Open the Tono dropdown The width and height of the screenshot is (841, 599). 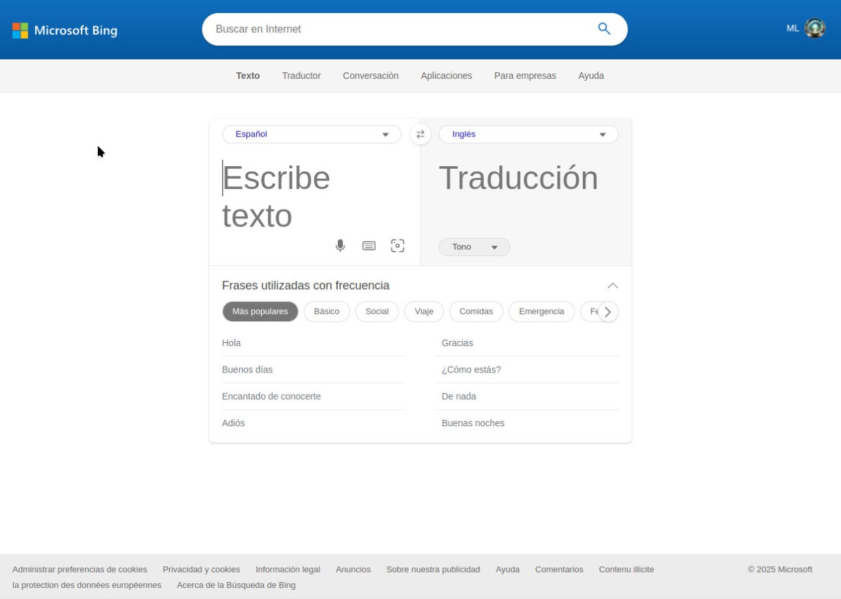pyautogui.click(x=474, y=247)
